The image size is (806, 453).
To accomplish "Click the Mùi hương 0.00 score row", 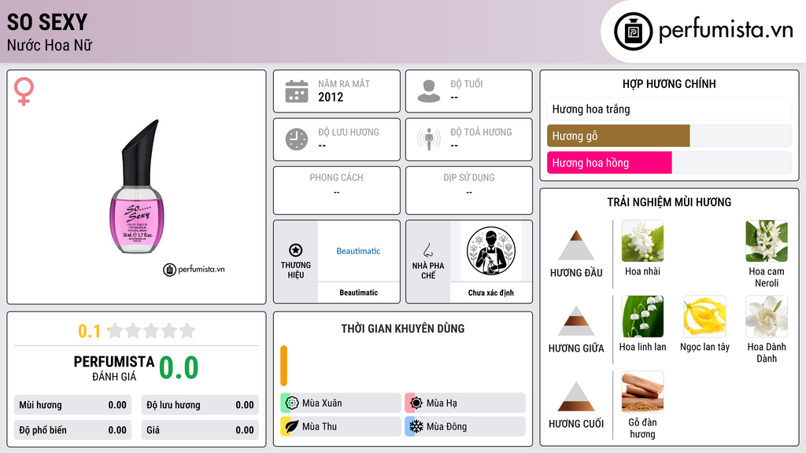I will click(x=72, y=405).
